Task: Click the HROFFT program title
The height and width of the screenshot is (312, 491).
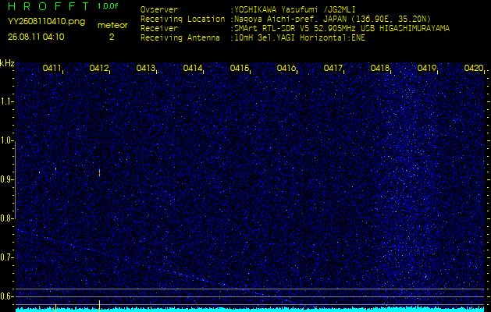Action: [49, 6]
